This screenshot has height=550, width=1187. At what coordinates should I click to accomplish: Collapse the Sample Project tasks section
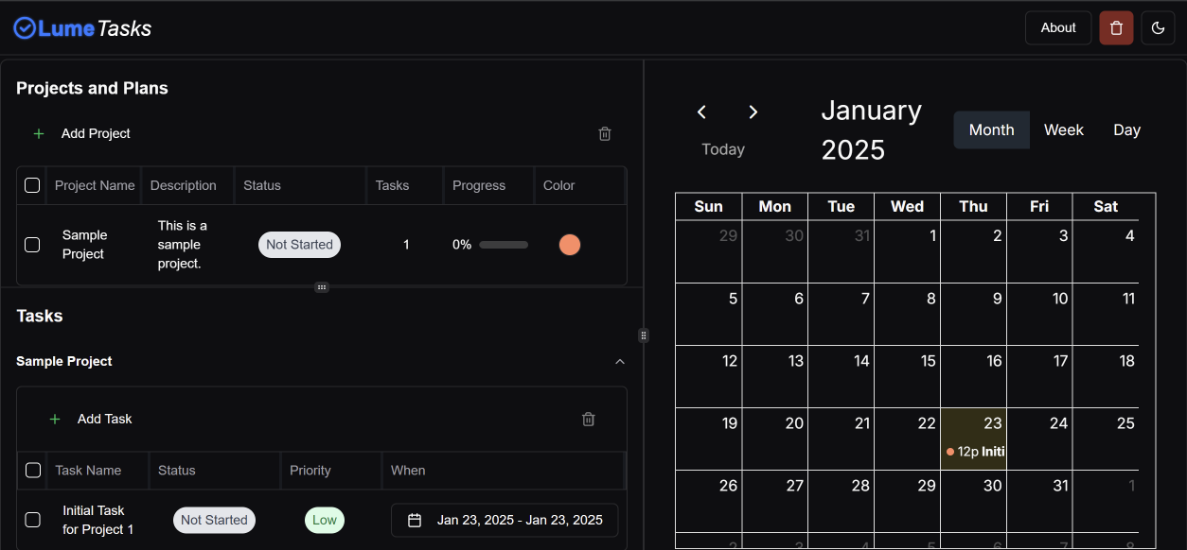coord(620,362)
